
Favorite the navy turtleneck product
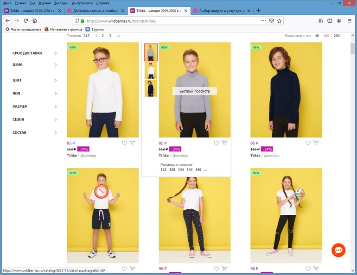pyautogui.click(x=308, y=143)
